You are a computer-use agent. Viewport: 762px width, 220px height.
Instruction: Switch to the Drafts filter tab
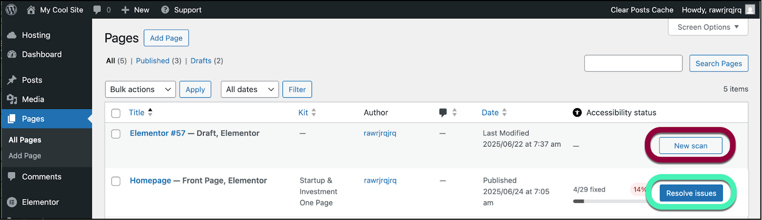(x=201, y=60)
